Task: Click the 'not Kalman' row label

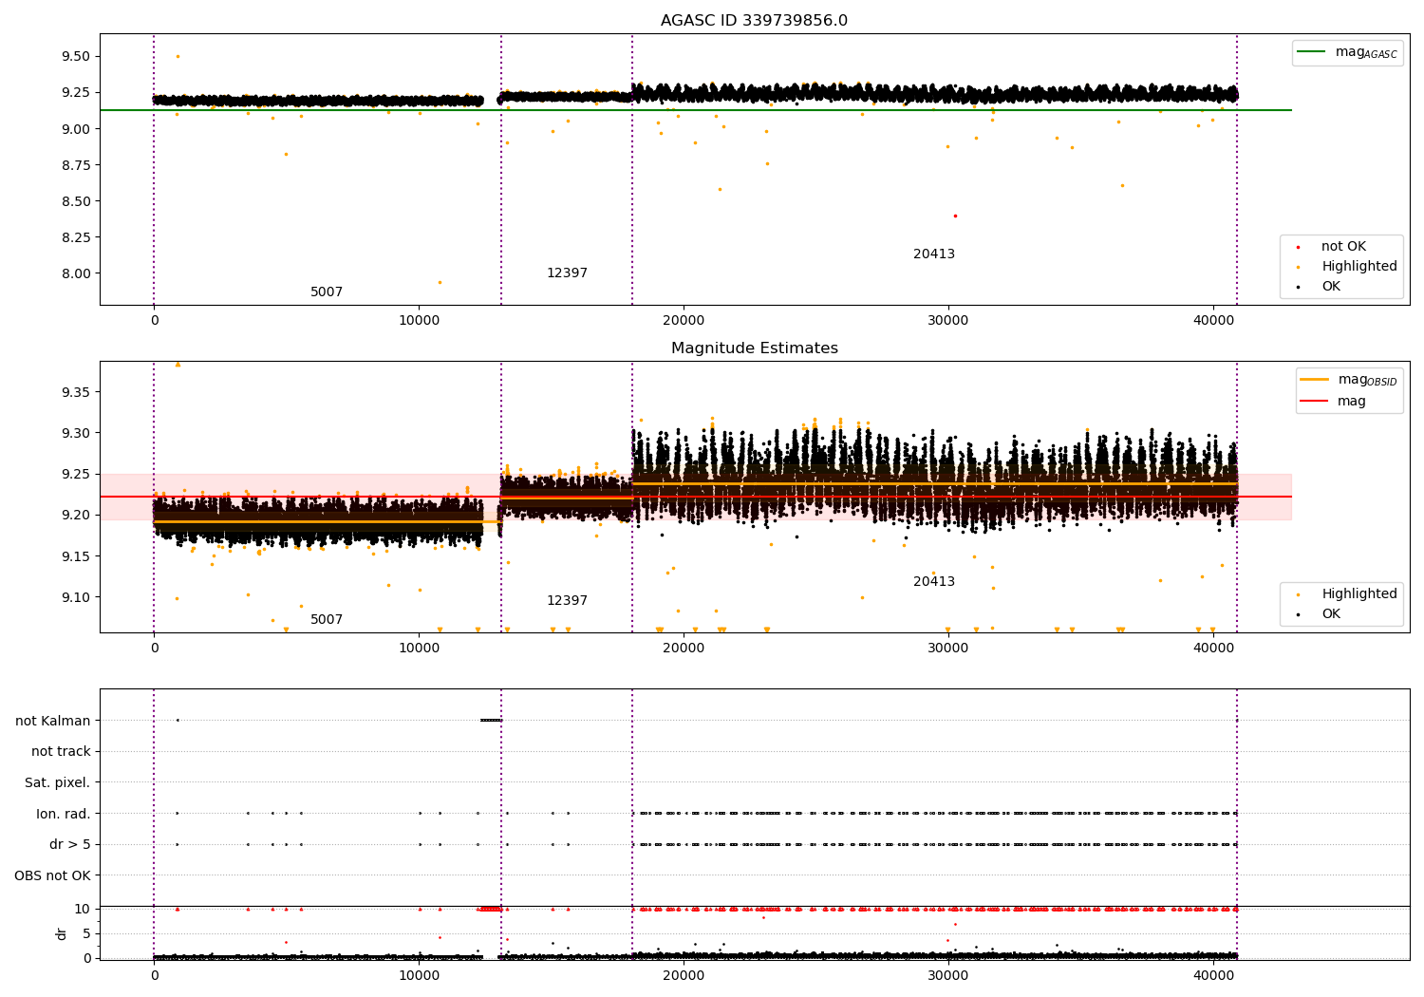Action: point(53,722)
